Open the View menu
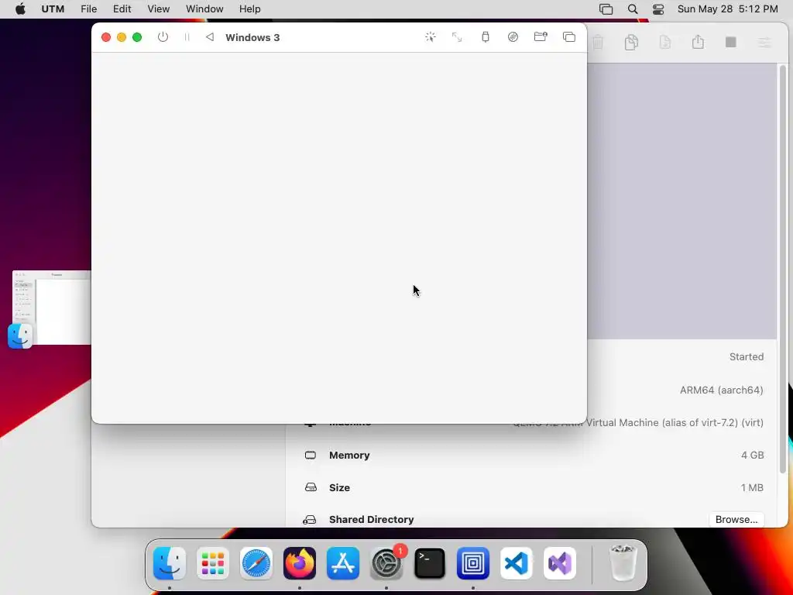This screenshot has width=793, height=595. [158, 9]
